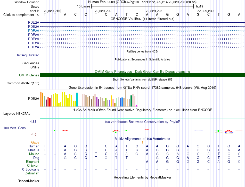Click the RepeatMasker track label
This screenshot has width=245, height=187.
point(28,181)
